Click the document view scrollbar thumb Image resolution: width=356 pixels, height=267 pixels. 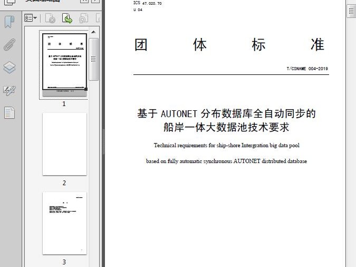[351, 11]
